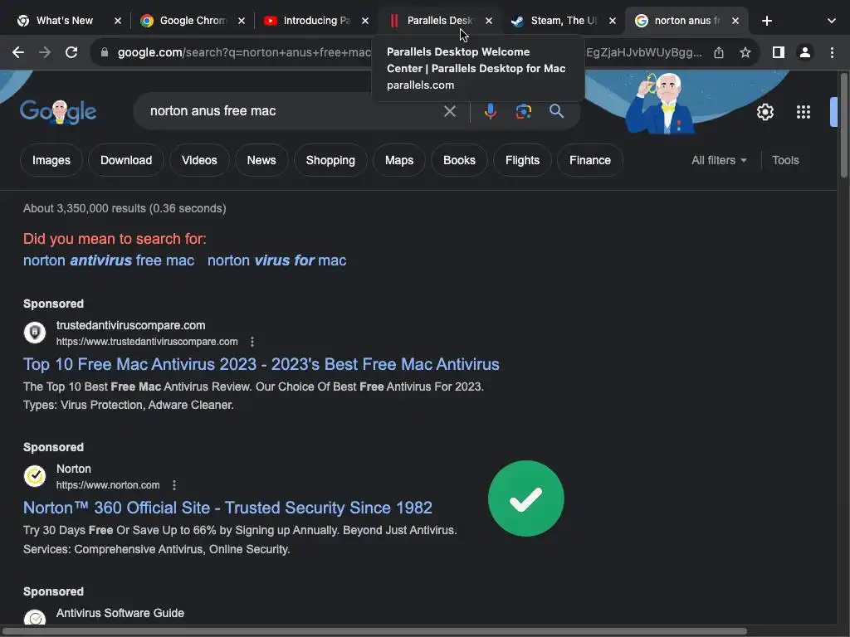Filter results by News
Screen dimensions: 850x637
tap(261, 160)
